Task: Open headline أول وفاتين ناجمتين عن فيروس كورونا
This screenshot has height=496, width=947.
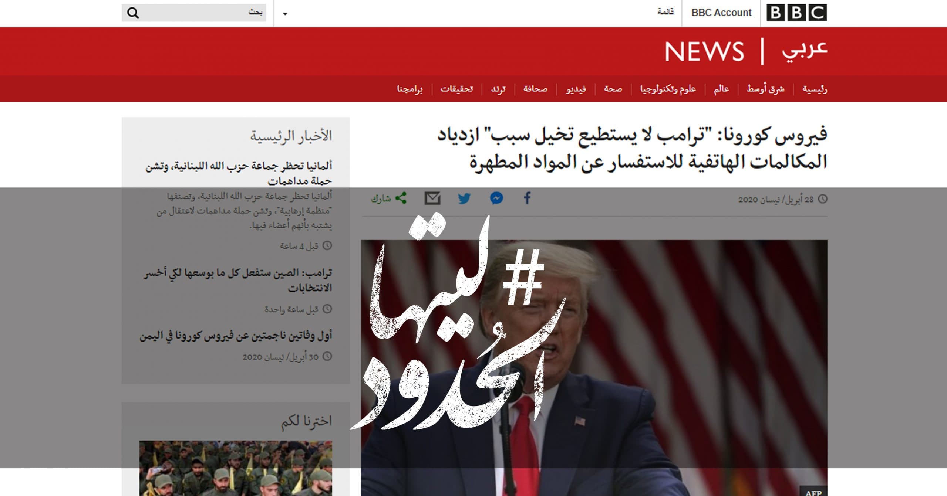Action: (236, 336)
